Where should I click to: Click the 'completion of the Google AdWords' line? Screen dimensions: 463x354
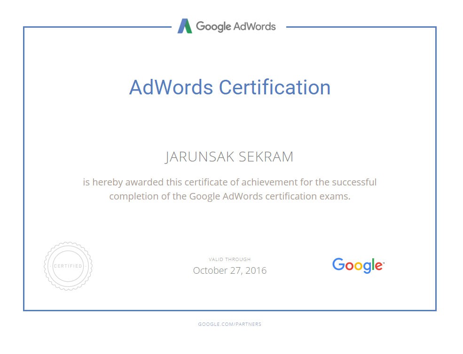(230, 196)
